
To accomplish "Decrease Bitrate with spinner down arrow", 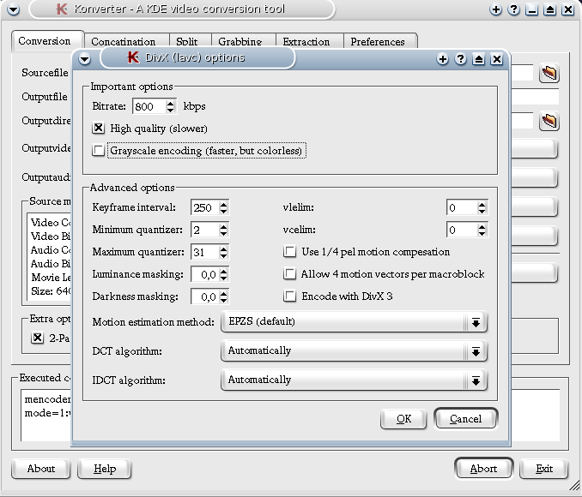I will point(170,110).
